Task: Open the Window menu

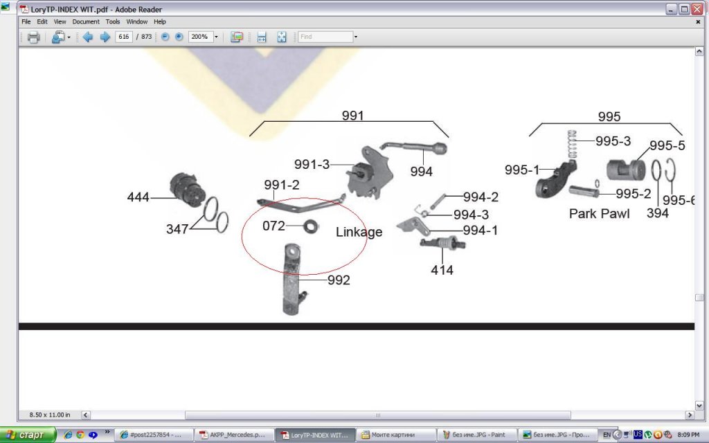Action: pyautogui.click(x=136, y=21)
